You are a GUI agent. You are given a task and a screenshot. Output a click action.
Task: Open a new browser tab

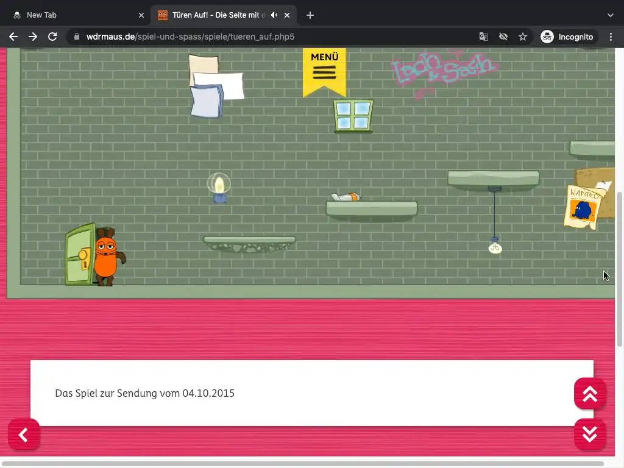point(310,15)
